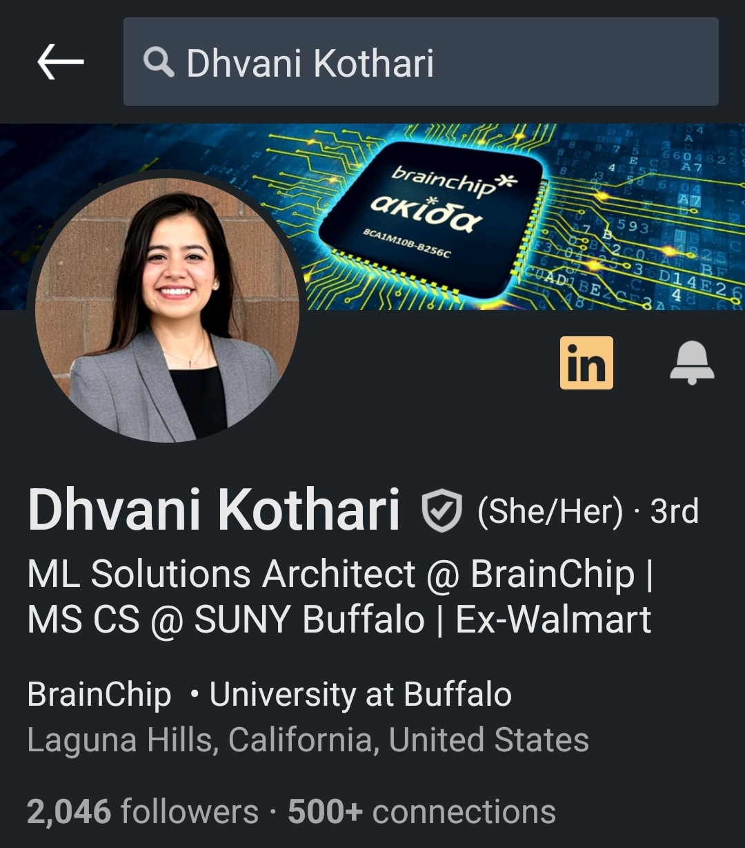Open the 500+ connections link
Screen dimensions: 745x848
click(421, 811)
